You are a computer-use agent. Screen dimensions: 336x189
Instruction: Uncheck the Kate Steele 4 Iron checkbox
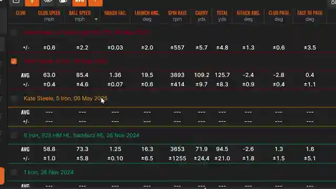coord(14,61)
